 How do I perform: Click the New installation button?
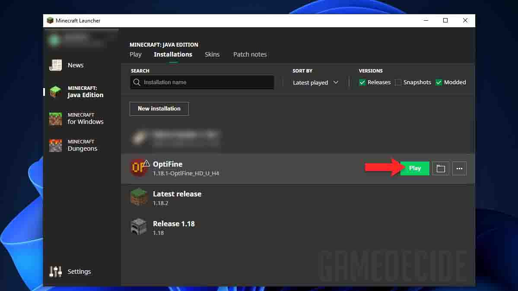point(159,109)
